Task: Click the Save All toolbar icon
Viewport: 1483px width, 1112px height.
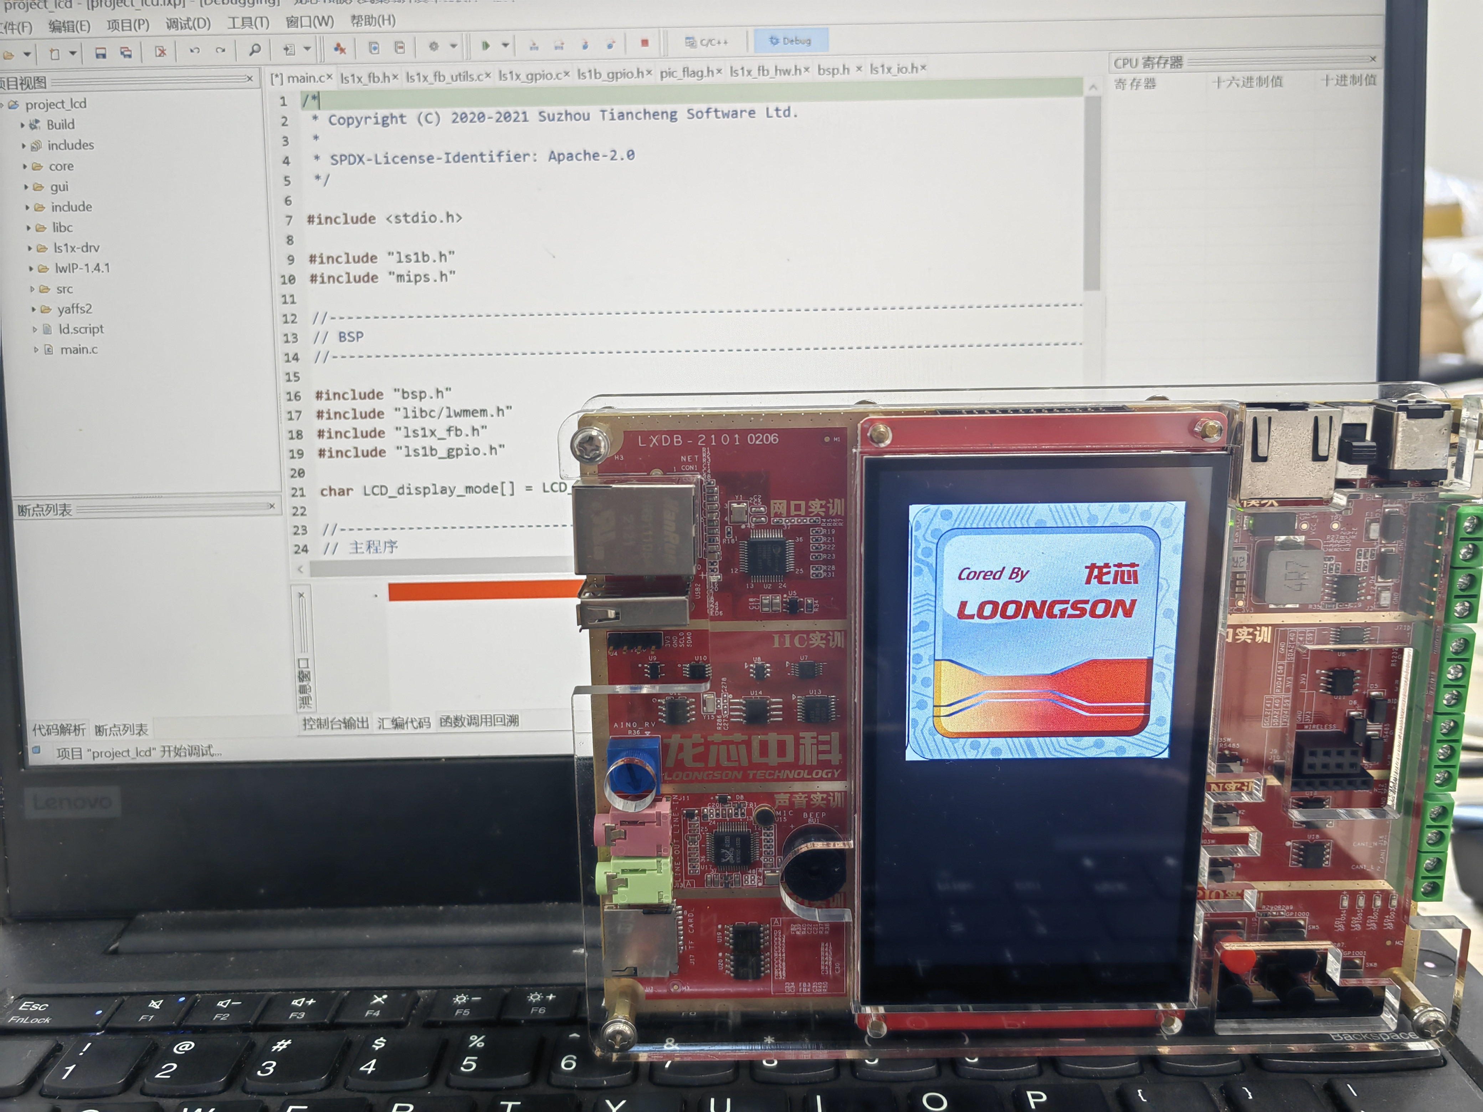Action: pos(125,52)
